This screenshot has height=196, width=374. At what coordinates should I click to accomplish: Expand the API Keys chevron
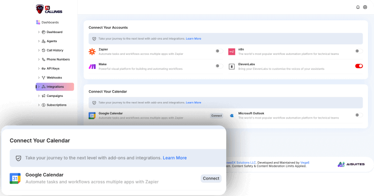(x=39, y=68)
